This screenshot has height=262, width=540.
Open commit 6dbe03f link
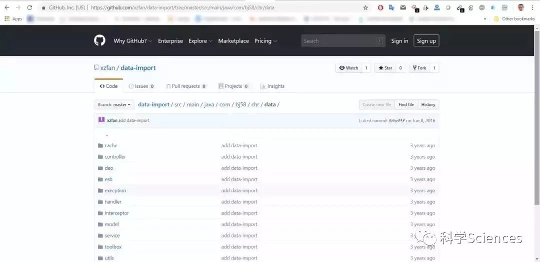click(x=396, y=121)
